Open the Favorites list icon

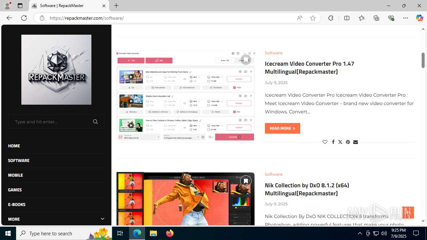tap(362, 18)
